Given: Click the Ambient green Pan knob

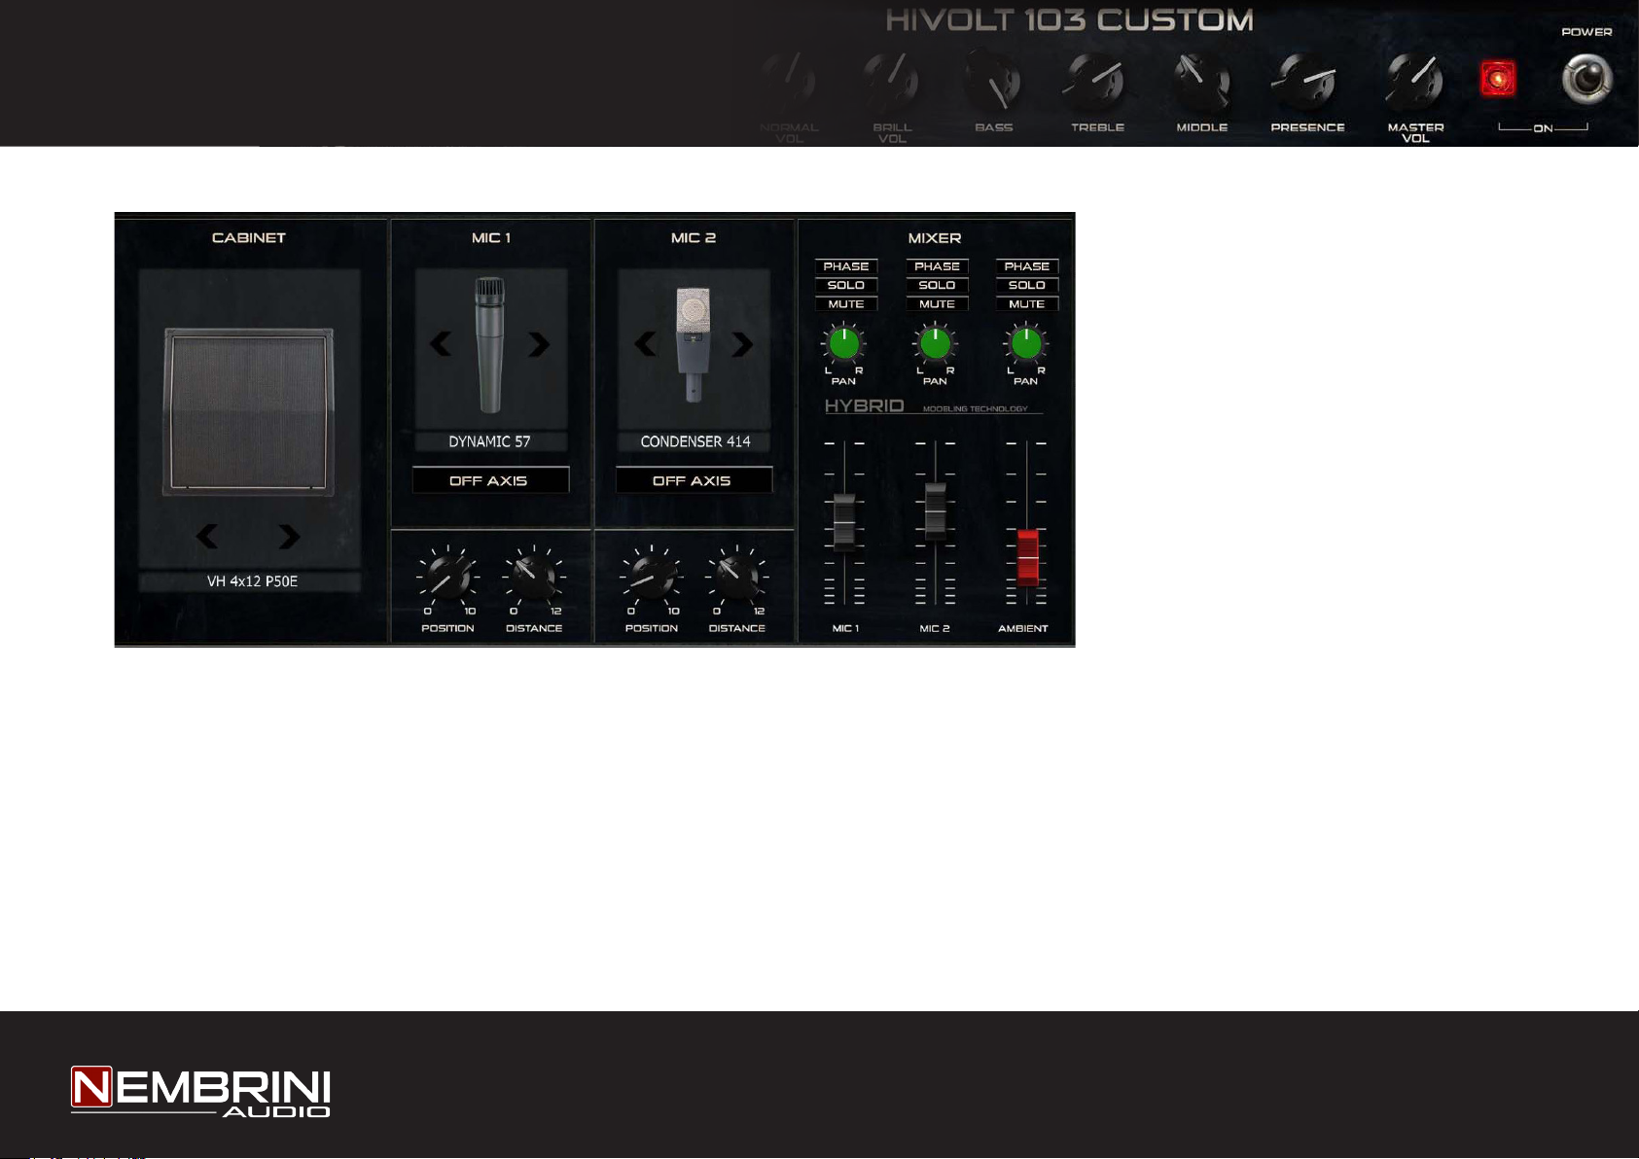Looking at the screenshot, I should 1026,343.
